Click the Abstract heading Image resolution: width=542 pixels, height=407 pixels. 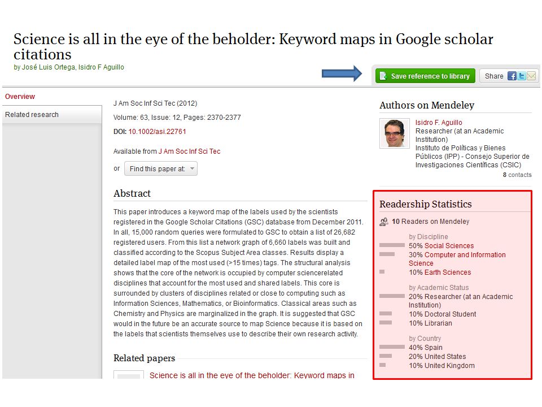132,193
